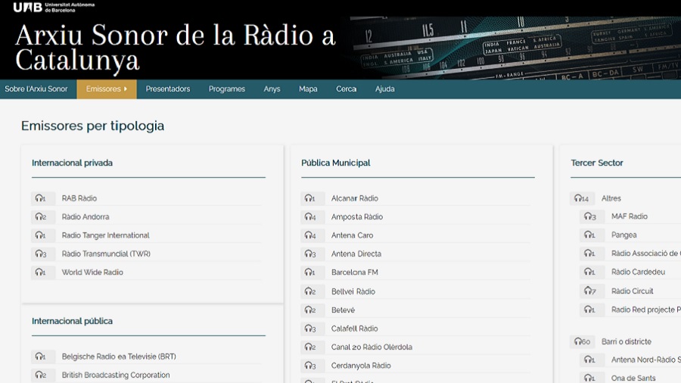
Task: Open the Emissores dropdown menu
Action: [107, 89]
